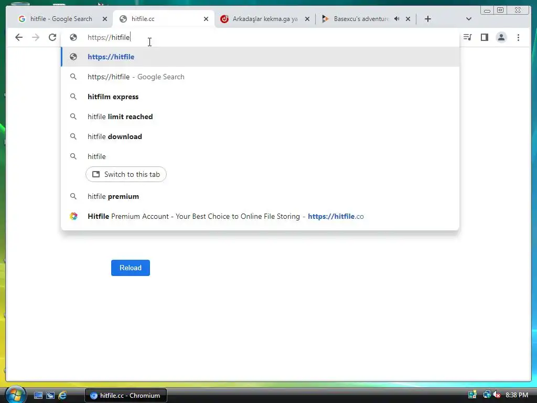The height and width of the screenshot is (403, 537).
Task: Choose https://hitfile - Google Search suggestion
Action: [260, 77]
